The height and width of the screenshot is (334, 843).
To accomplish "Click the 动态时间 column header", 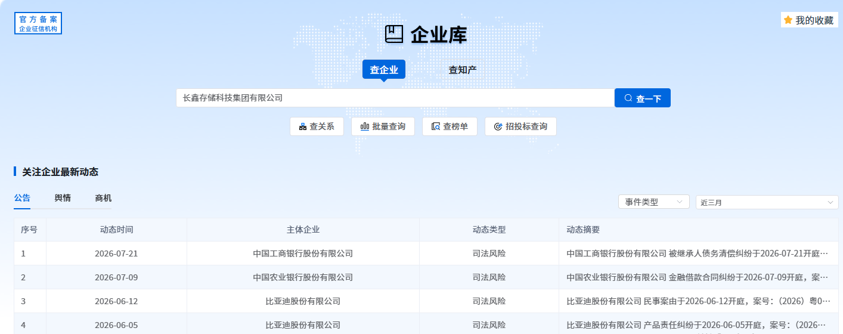I will click(116, 230).
